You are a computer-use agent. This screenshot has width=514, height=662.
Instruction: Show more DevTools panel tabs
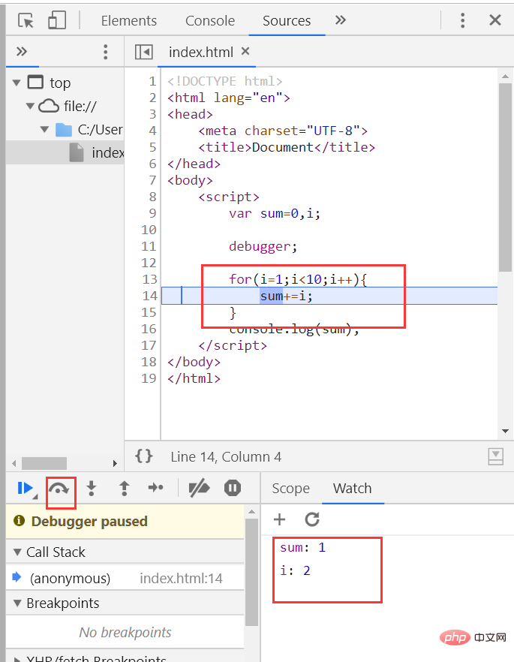pos(341,20)
